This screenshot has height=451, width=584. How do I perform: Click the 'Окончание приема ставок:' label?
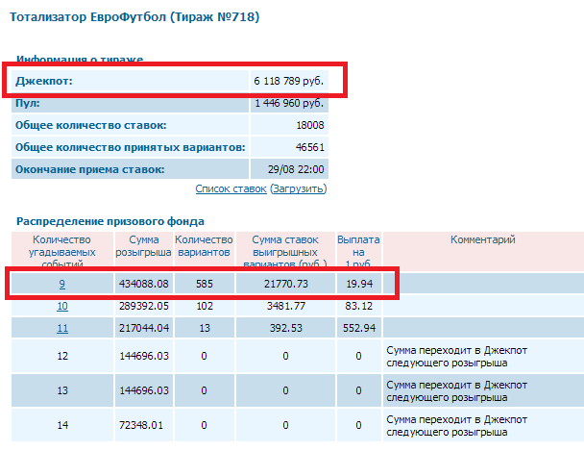click(89, 169)
